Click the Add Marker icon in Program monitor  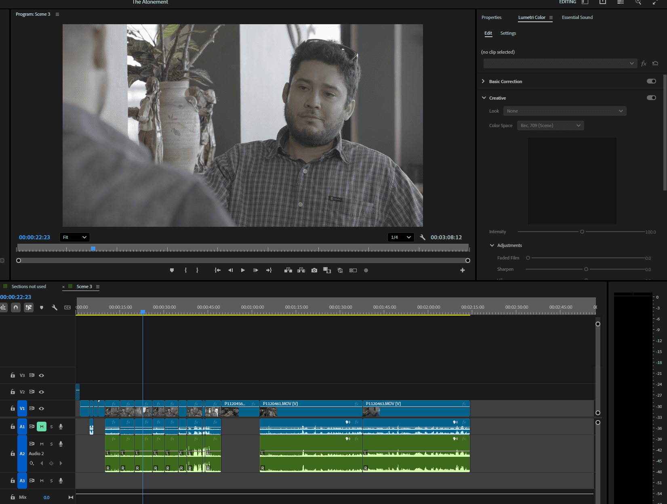click(172, 270)
